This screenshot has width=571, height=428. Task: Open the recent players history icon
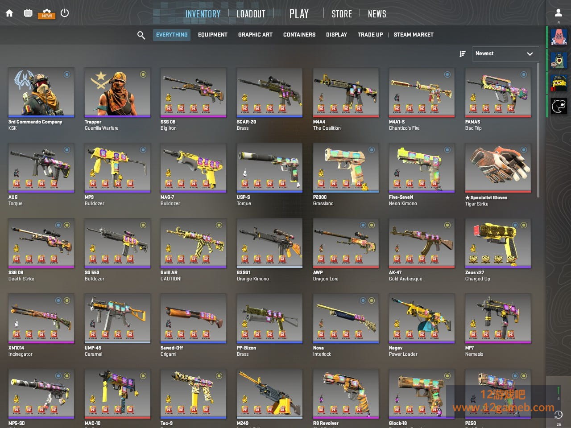pos(559,415)
